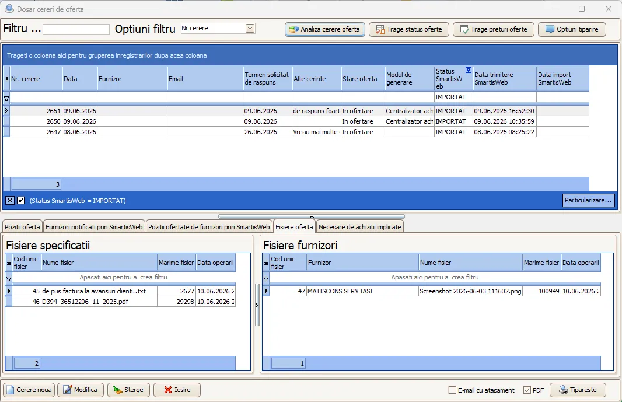This screenshot has height=402, width=622.
Task: Click Nume fisier header in Fisiere specificatii
Action: tap(99, 263)
